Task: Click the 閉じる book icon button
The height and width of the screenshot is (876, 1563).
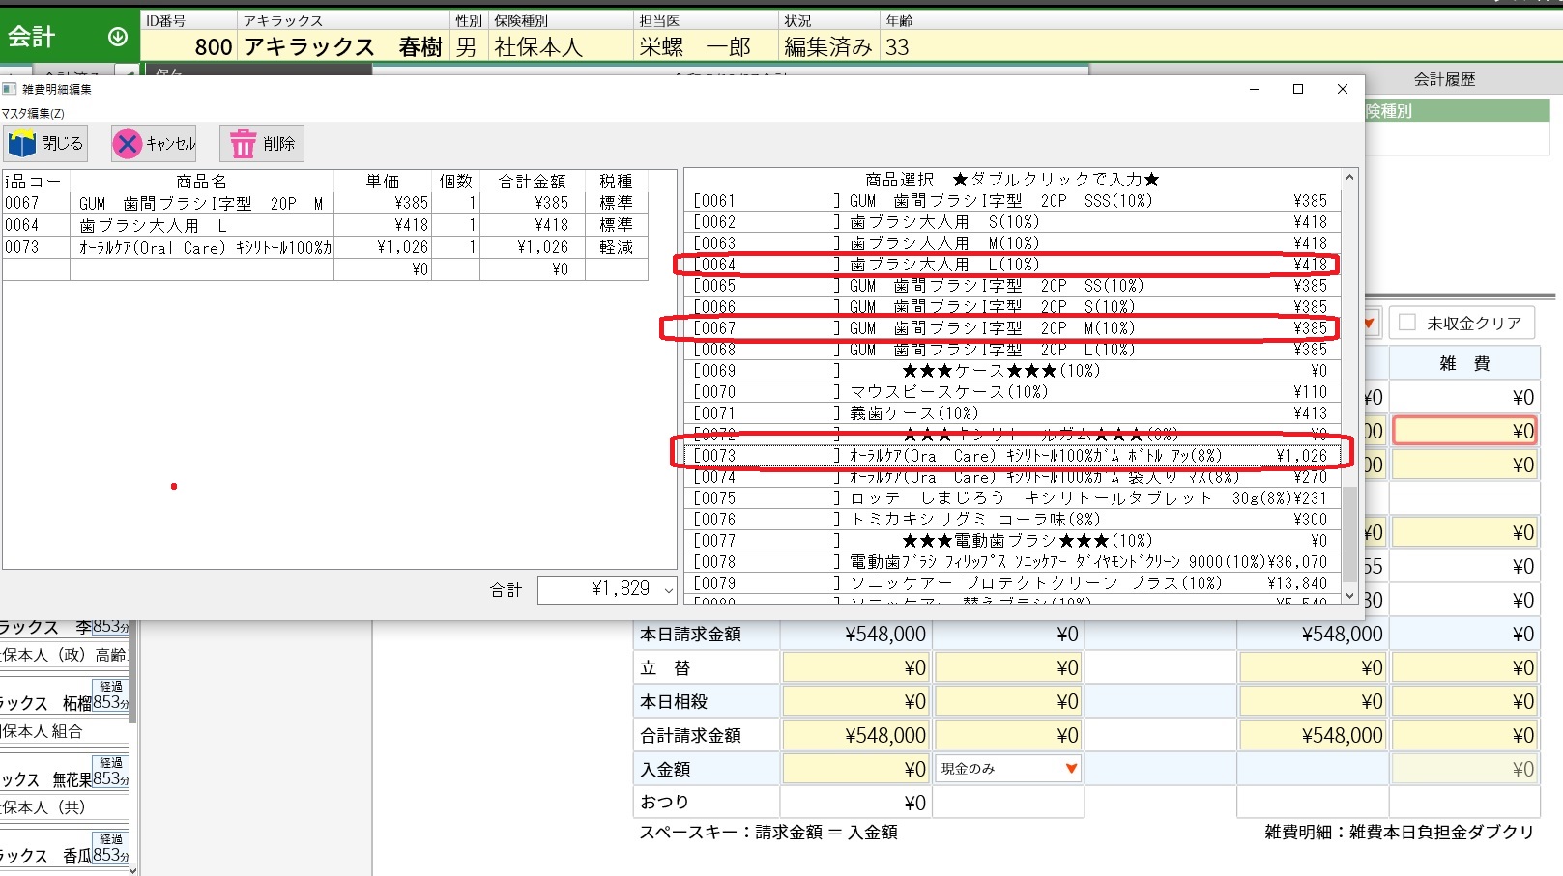Action: pyautogui.click(x=22, y=144)
